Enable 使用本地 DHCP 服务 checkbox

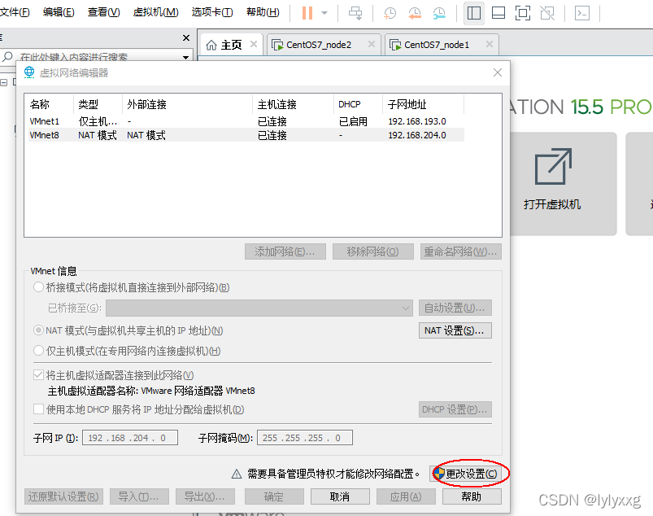click(38, 409)
